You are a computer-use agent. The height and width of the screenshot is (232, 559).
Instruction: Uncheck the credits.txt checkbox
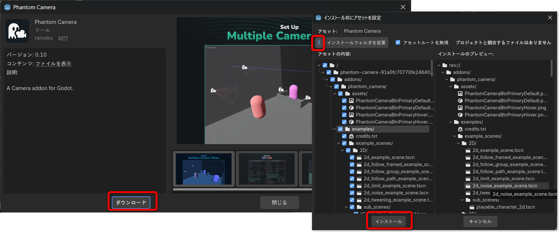tap(344, 136)
